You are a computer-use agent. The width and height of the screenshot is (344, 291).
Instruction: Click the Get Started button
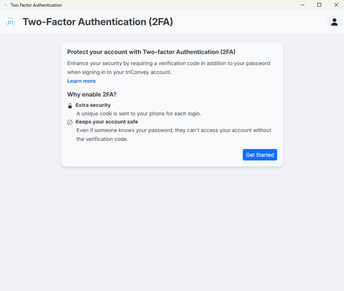coord(260,155)
